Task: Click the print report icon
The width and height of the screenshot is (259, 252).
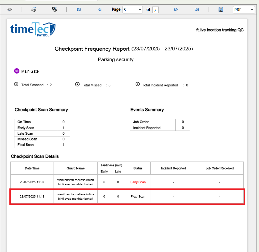Action: 34,9
